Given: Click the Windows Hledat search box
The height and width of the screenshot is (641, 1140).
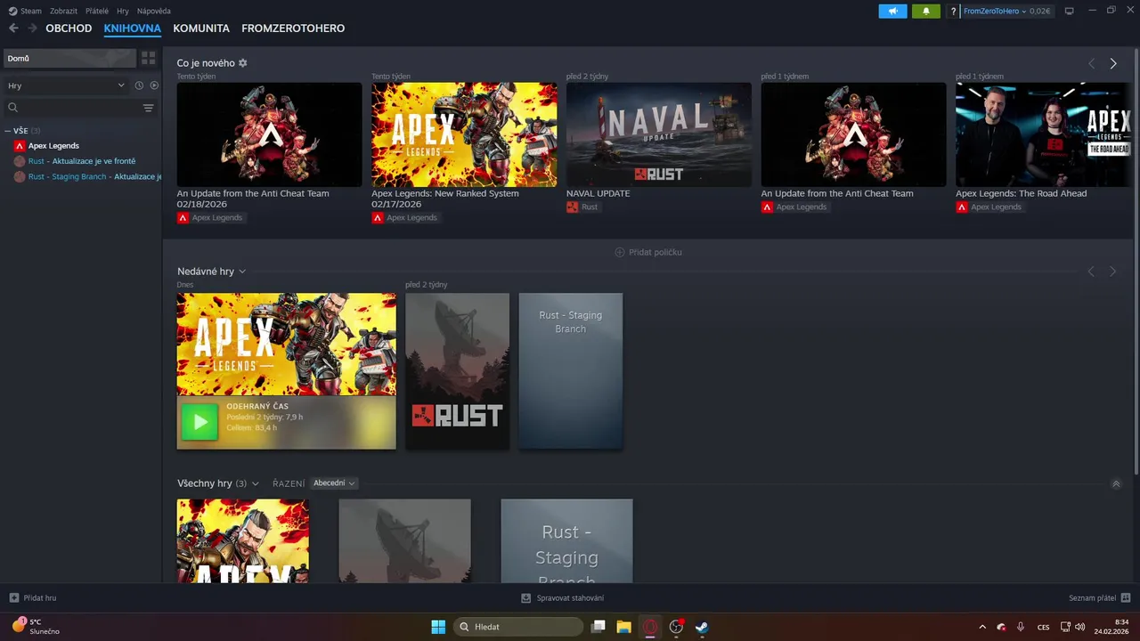Looking at the screenshot, I should [518, 627].
